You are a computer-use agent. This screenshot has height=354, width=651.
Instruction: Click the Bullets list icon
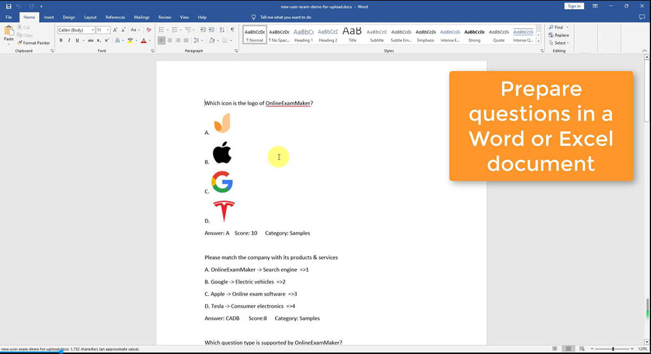(x=162, y=30)
